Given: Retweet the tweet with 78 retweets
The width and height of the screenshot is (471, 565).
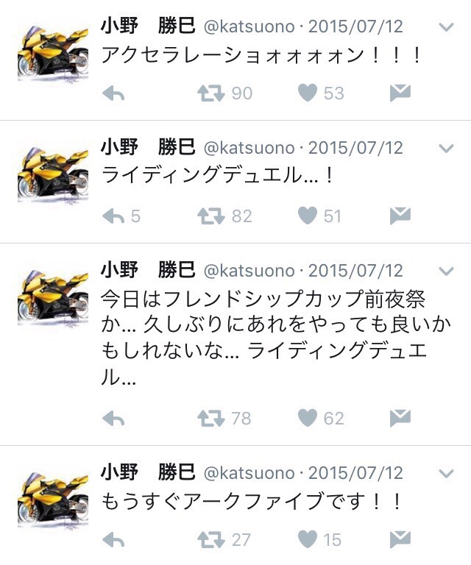Looking at the screenshot, I should click(211, 419).
